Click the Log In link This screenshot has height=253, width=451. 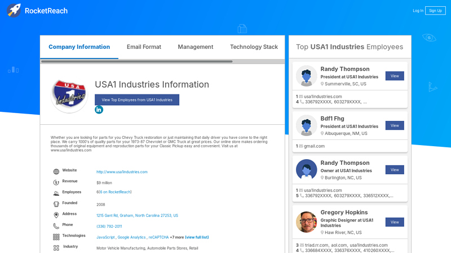point(418,11)
